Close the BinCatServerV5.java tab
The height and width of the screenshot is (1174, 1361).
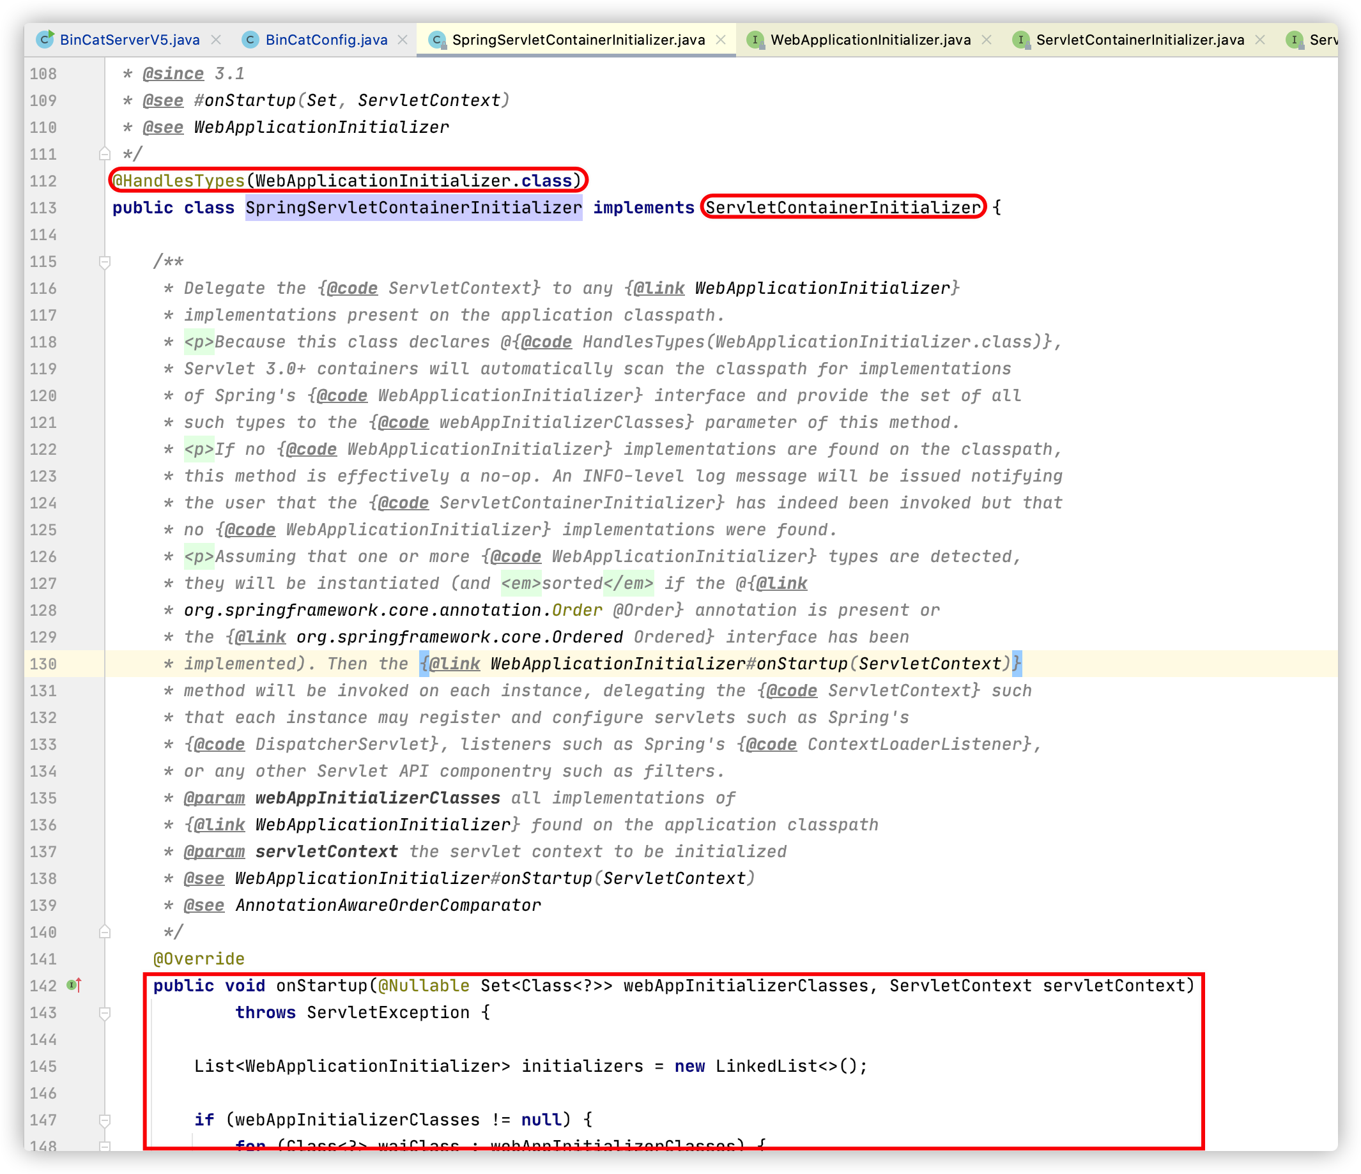point(216,40)
